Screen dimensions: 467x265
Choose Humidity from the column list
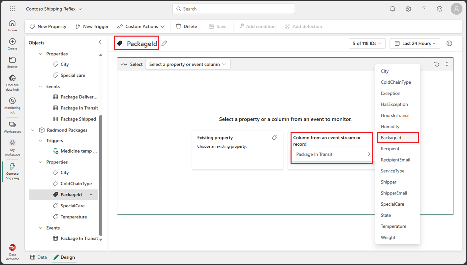(398, 127)
